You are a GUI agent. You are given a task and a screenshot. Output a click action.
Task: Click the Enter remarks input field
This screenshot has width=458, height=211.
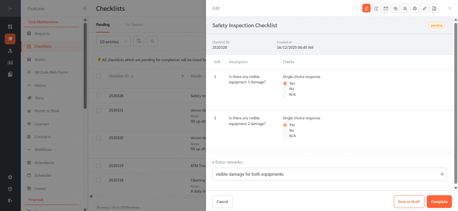click(x=324, y=174)
